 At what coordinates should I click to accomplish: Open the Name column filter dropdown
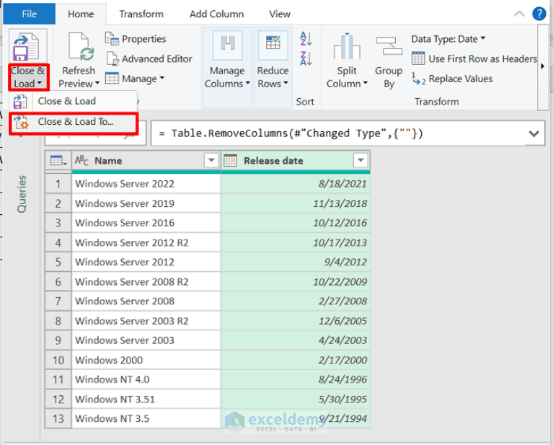coord(211,161)
